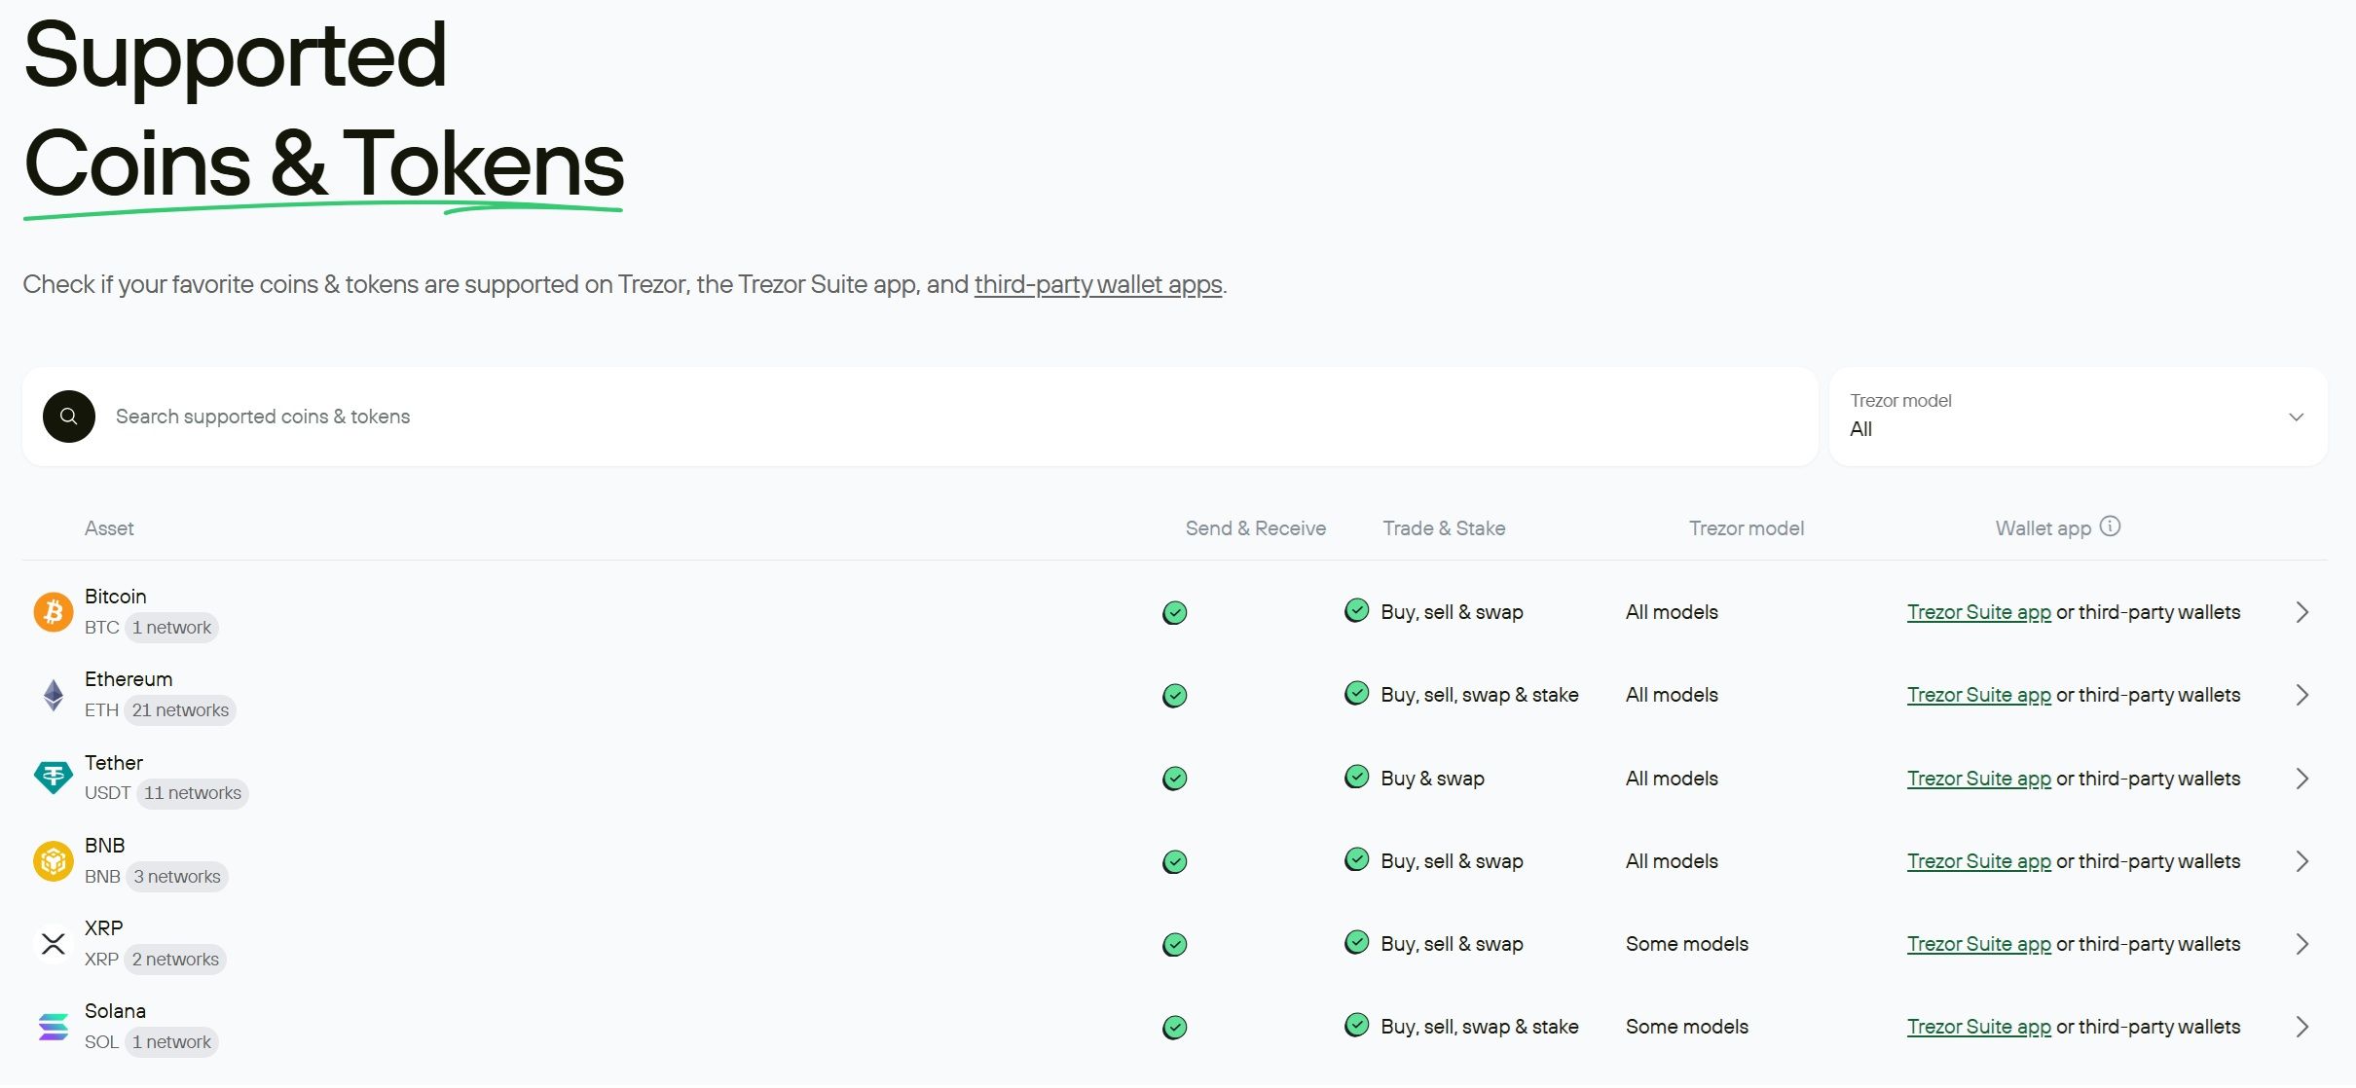Click the Tether USDT logo
This screenshot has height=1088, width=2356.
[54, 778]
